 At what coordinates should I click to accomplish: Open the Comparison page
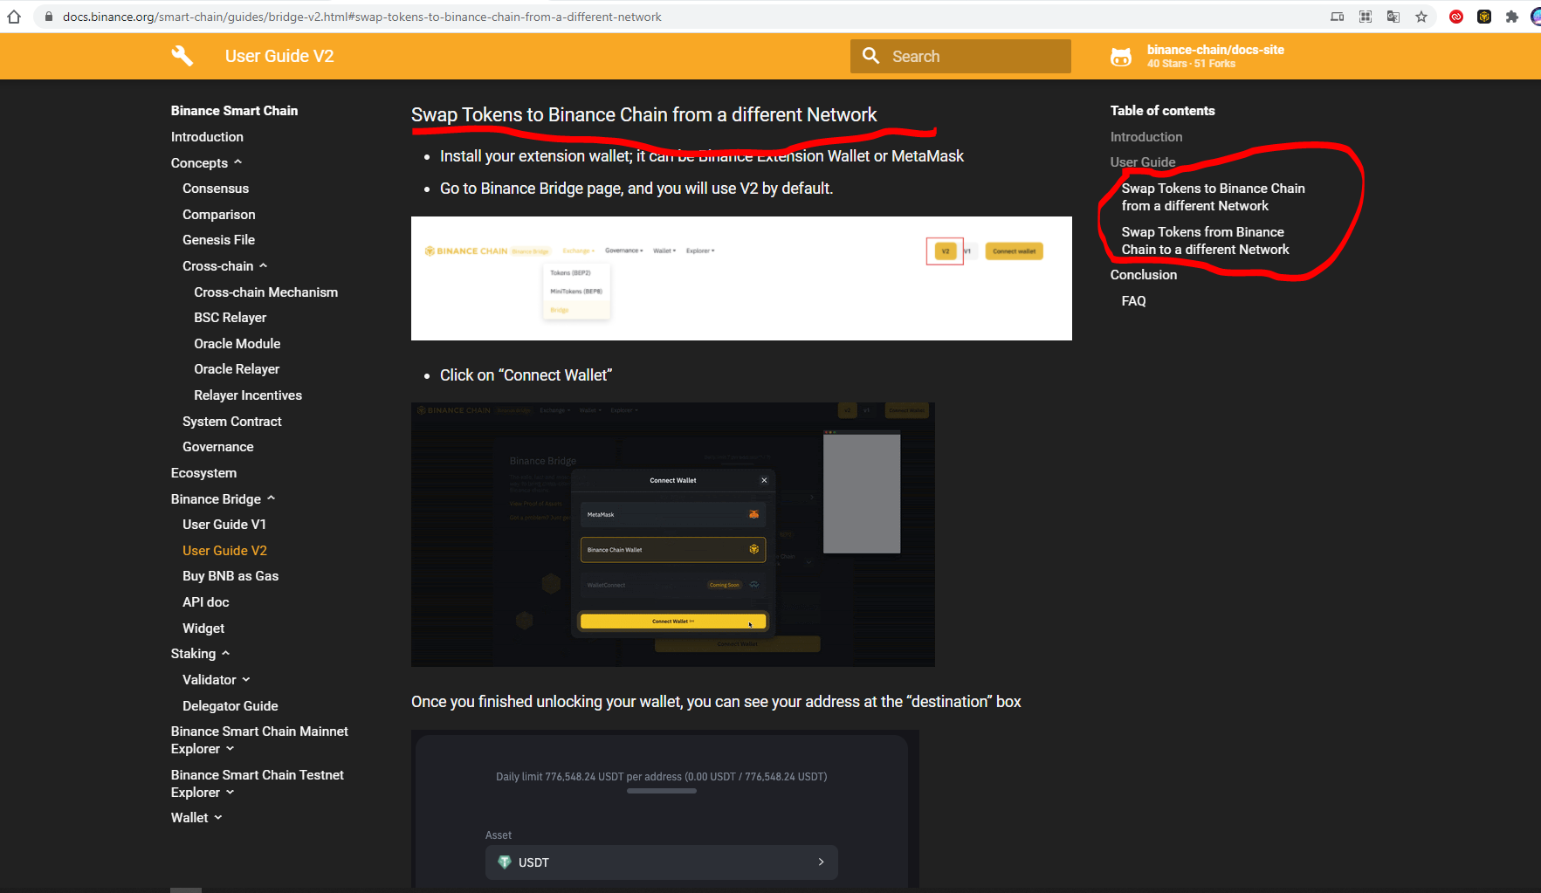click(219, 215)
